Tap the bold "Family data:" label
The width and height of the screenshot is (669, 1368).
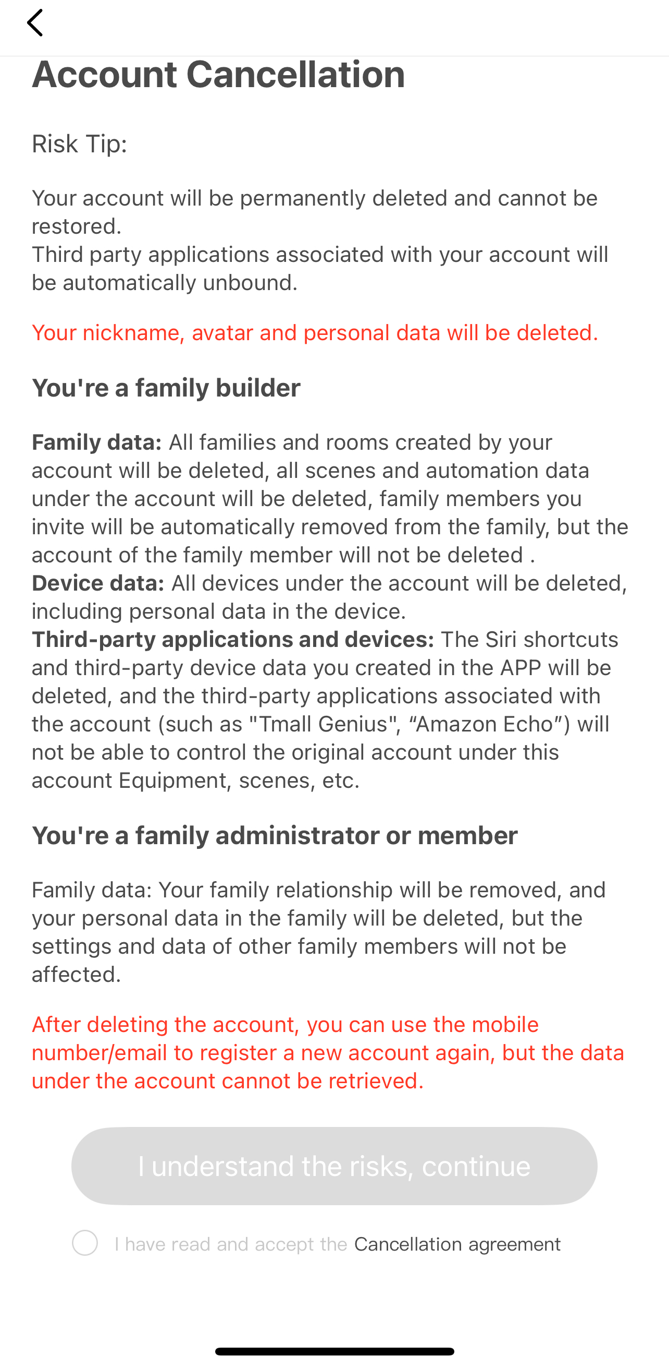96,442
